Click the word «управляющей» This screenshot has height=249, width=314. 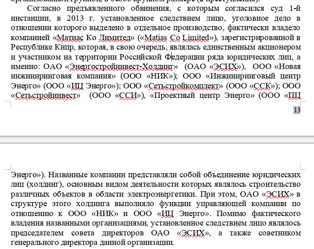(x=221, y=204)
